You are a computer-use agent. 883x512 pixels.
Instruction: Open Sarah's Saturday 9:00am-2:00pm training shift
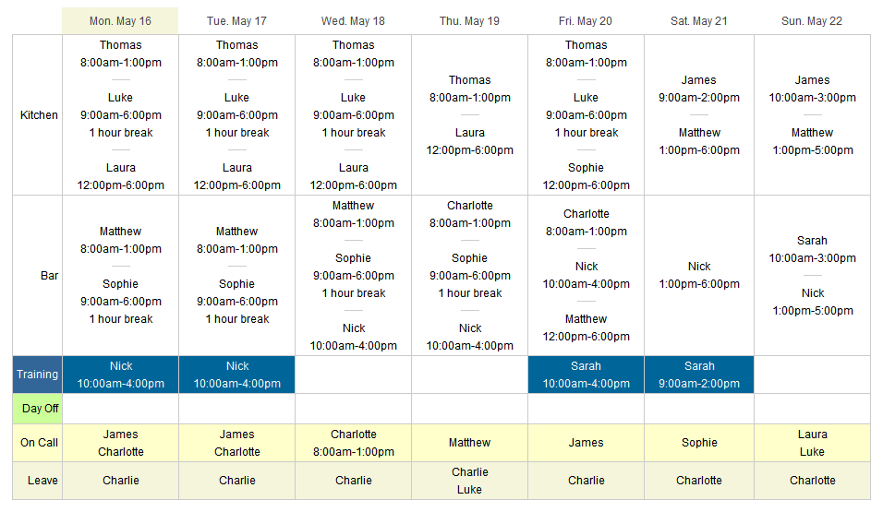pos(699,375)
